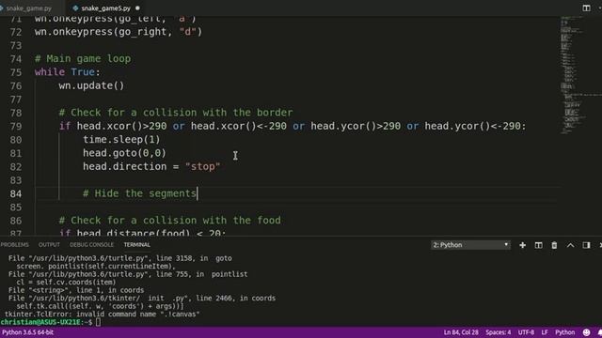Click the comment '# Main game loop'
The image size is (602, 338).
83,58
